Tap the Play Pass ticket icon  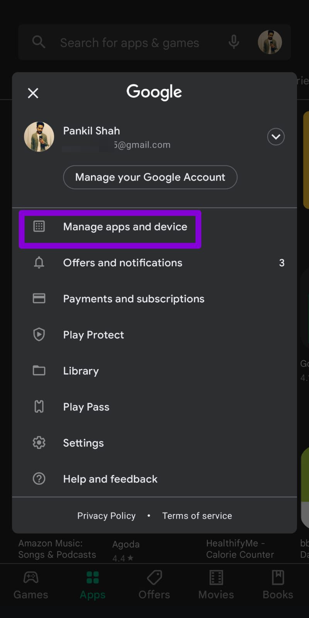[x=39, y=407]
